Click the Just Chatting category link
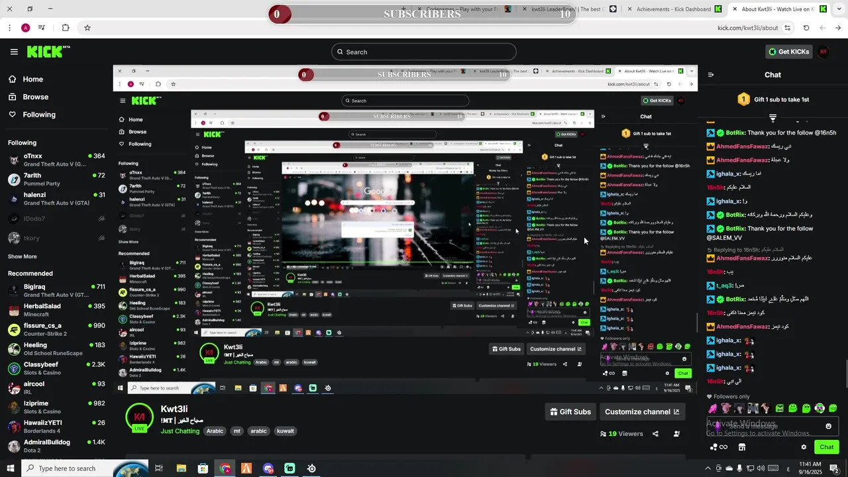Image resolution: width=848 pixels, height=477 pixels. [x=180, y=431]
